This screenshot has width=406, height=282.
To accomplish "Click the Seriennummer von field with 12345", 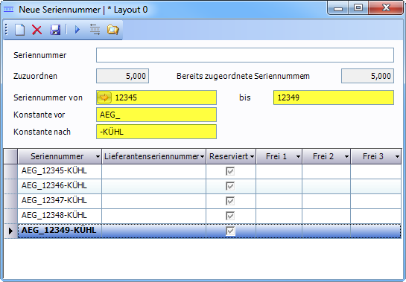I will point(156,97).
